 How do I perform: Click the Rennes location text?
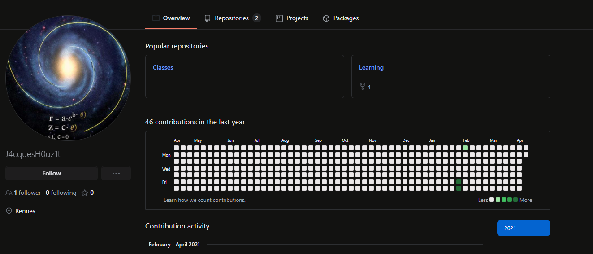tap(25, 211)
